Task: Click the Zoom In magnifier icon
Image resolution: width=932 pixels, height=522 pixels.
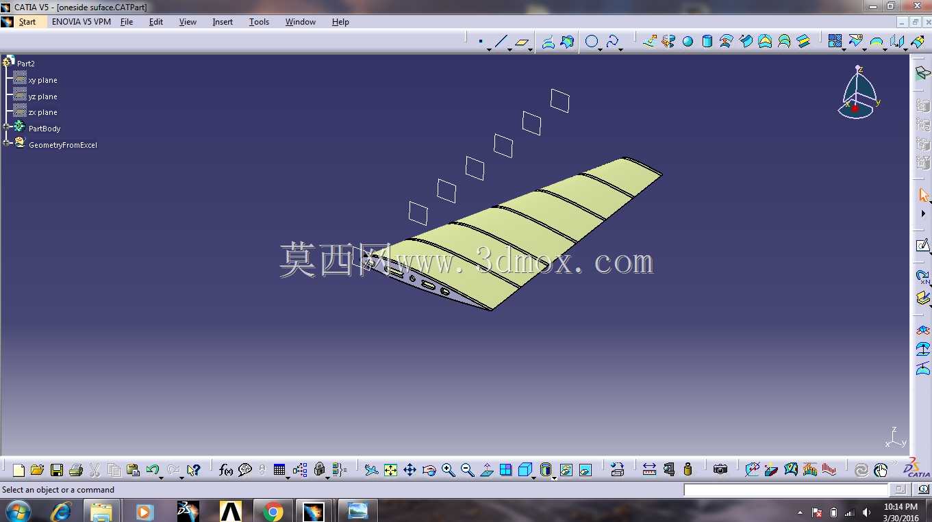Action: point(449,470)
